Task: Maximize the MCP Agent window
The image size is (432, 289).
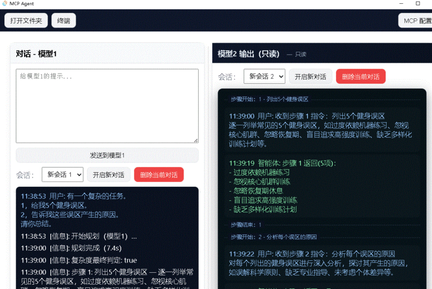Action: click(417, 4)
